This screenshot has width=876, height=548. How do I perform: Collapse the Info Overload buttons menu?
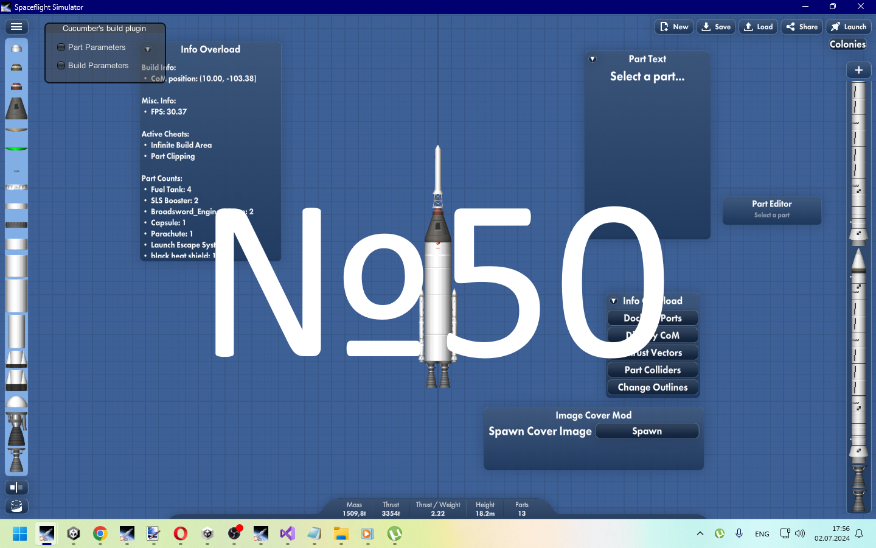point(614,301)
